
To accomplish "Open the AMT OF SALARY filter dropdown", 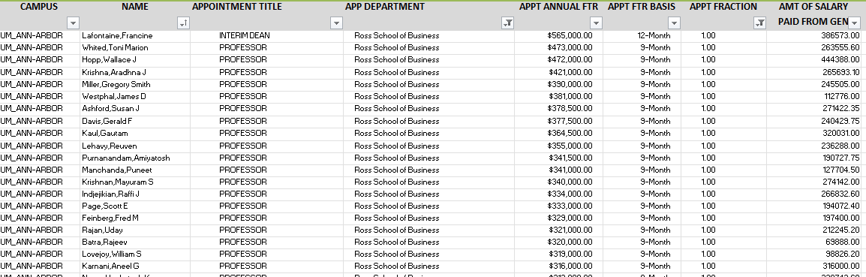I will point(855,23).
